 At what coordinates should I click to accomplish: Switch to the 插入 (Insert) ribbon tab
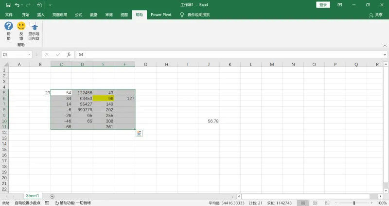tap(41, 15)
